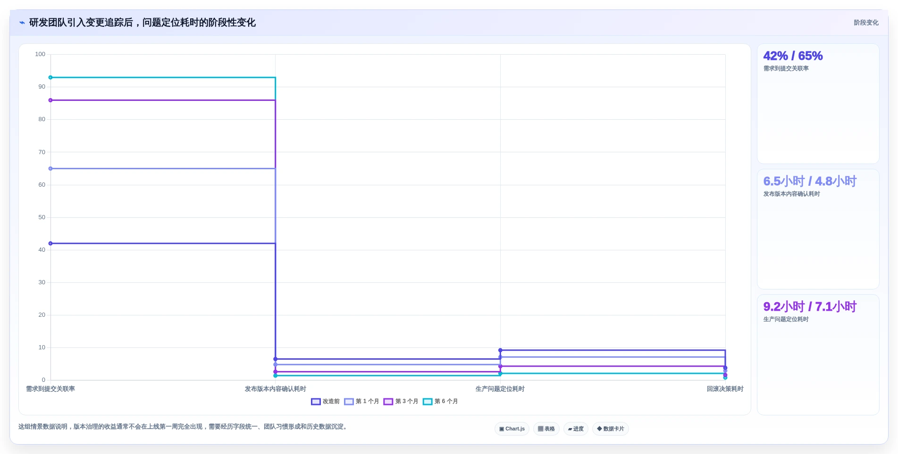Screen dimensions: 898x454
Task: Click the y-axis tick label 50
Action: pos(42,217)
